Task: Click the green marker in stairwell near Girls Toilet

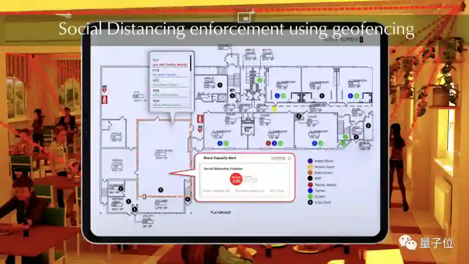Action: pyautogui.click(x=260, y=80)
